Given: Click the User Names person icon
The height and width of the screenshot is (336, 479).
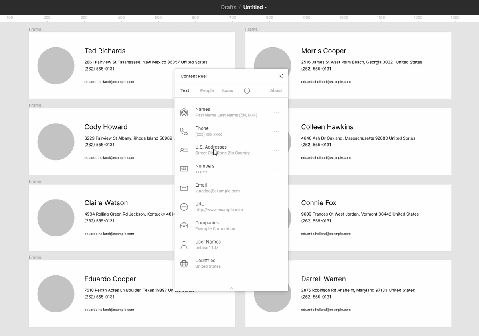Looking at the screenshot, I should (184, 245).
